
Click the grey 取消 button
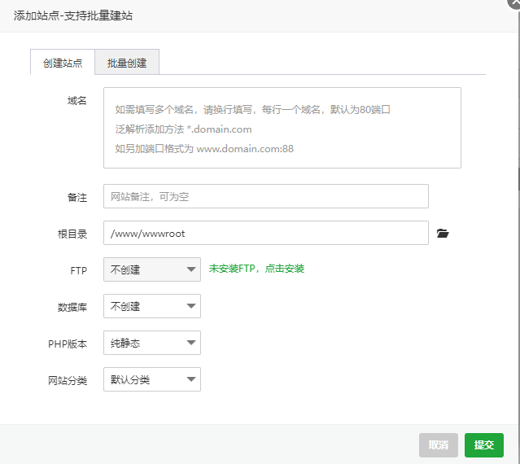point(439,445)
